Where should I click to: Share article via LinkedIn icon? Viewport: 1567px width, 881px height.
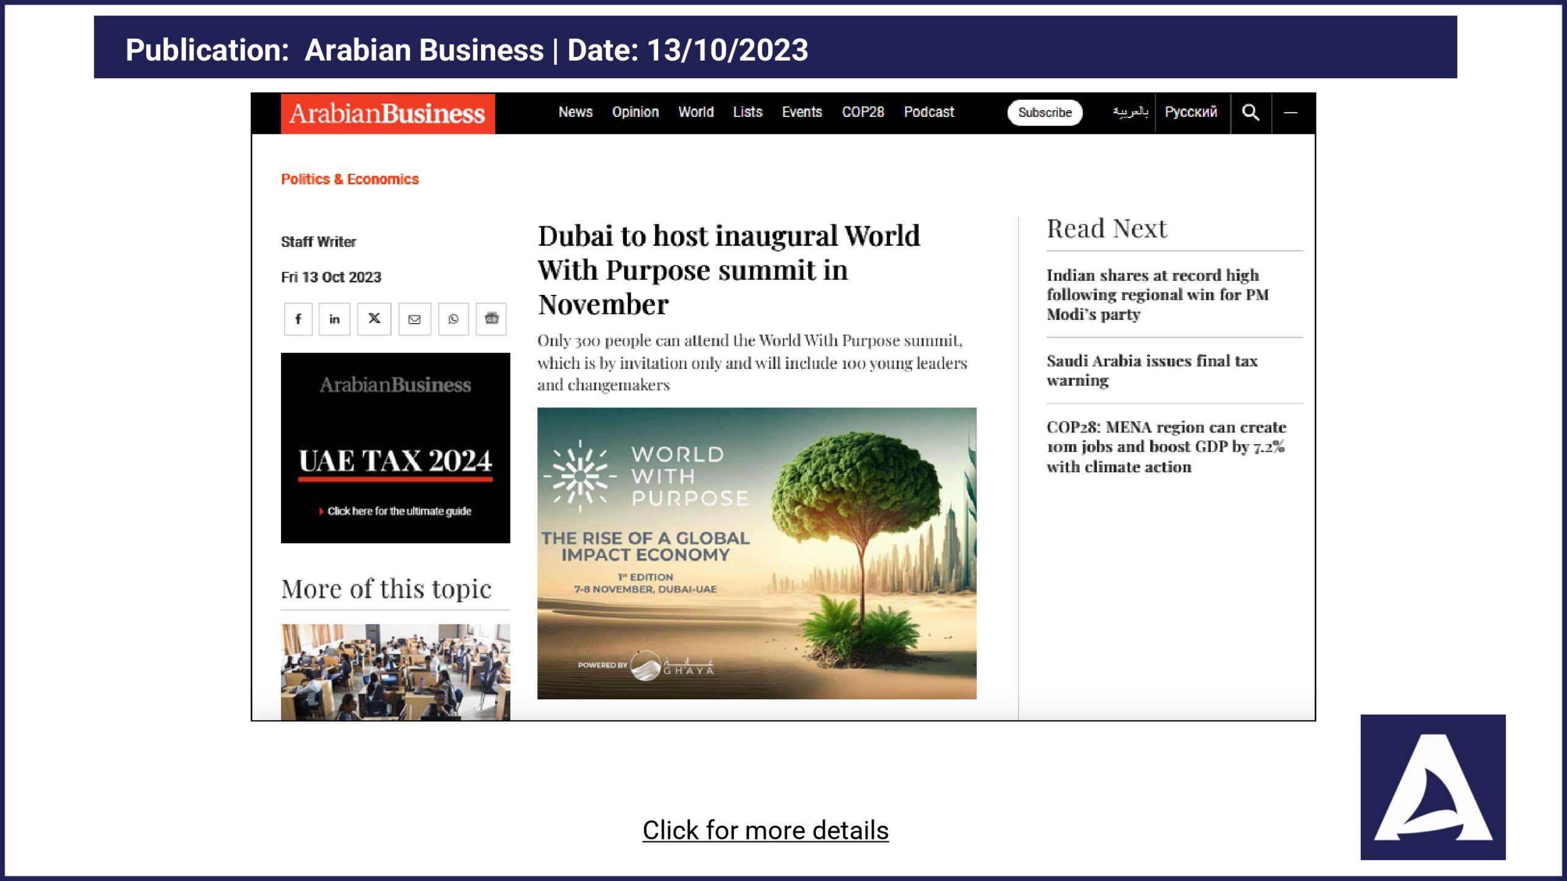(334, 319)
